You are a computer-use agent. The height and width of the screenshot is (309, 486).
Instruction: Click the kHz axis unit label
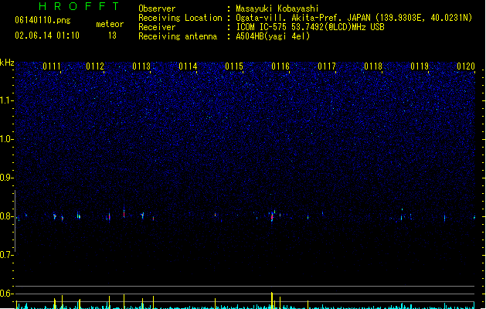pos(7,63)
